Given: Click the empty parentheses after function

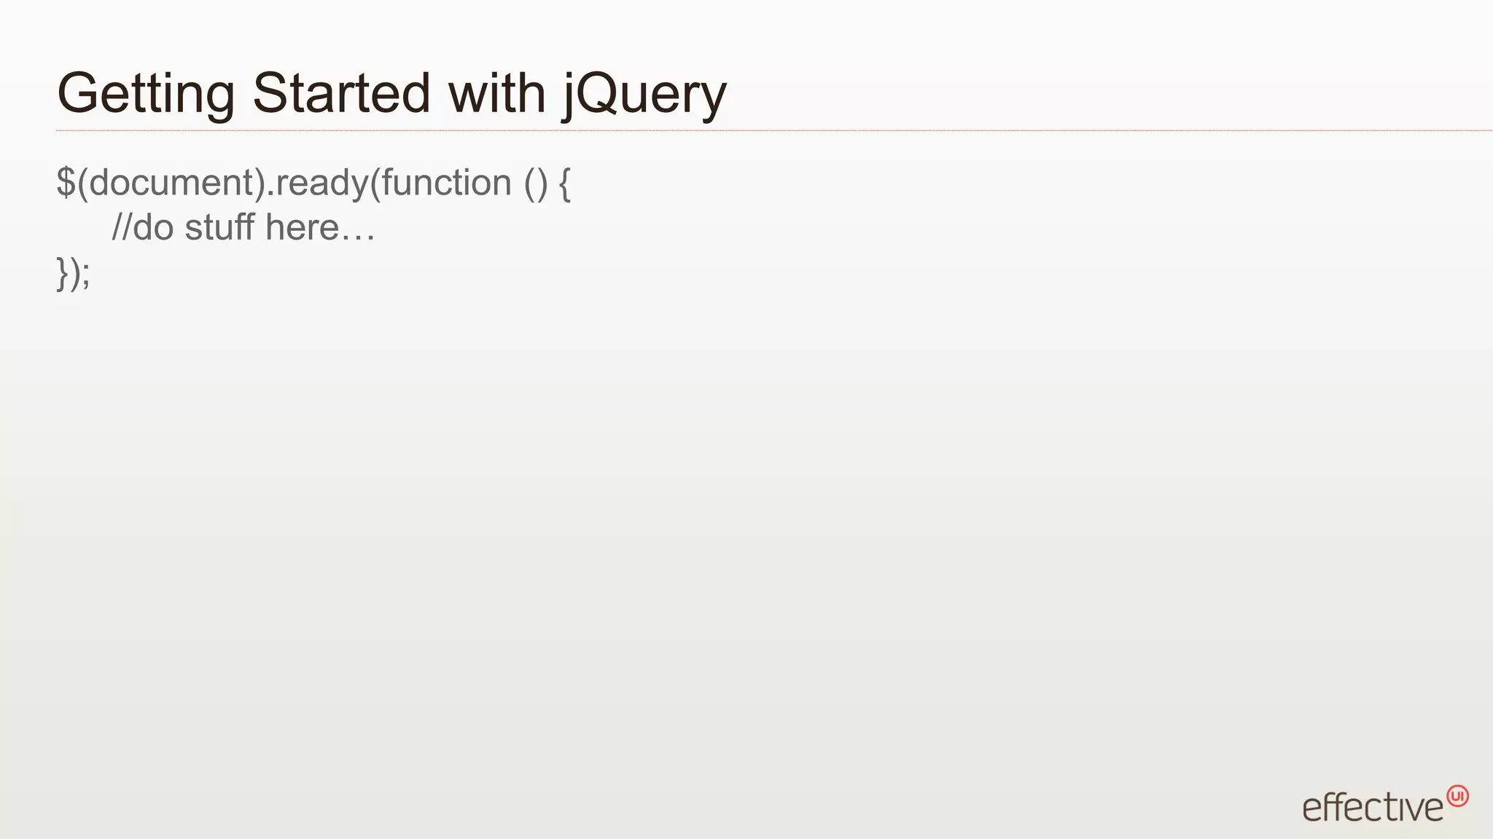Looking at the screenshot, I should click(536, 184).
